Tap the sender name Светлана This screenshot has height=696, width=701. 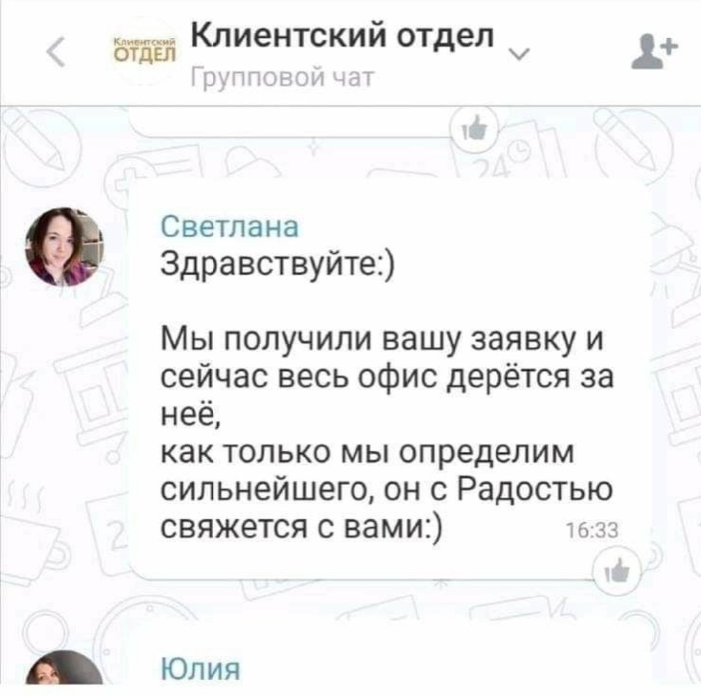pos(229,226)
